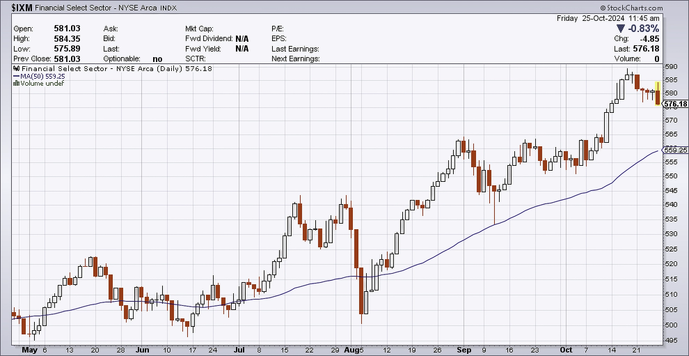Click the Optionable value 'no'
This screenshot has height=356, width=689.
(157, 59)
